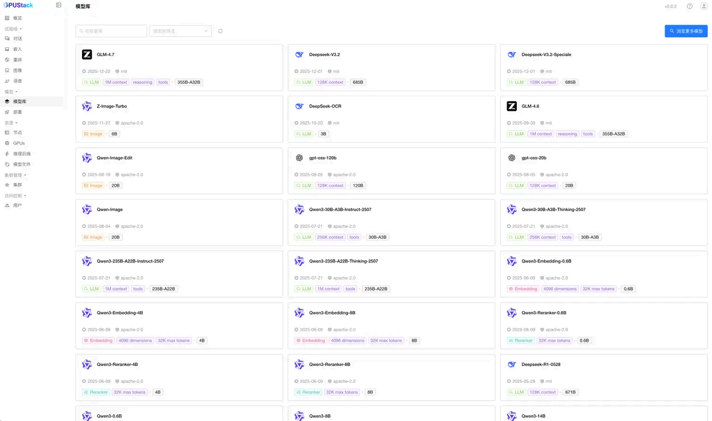Click the 图像 image icon in the sidebar
712x421 pixels.
[x=7, y=70]
